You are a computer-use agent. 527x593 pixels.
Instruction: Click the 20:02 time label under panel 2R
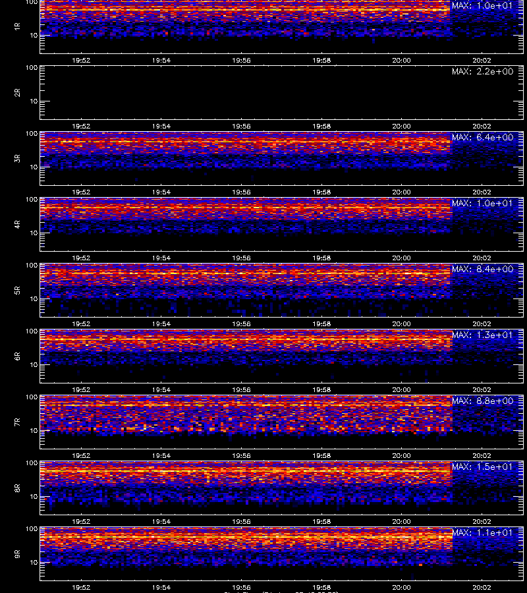[x=482, y=127]
